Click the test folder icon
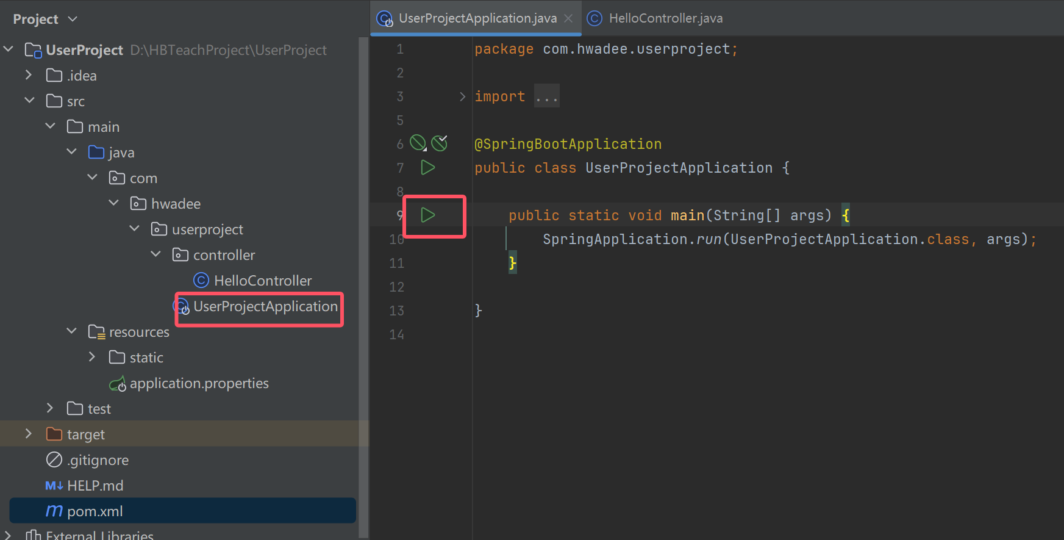This screenshot has height=540, width=1064. click(75, 408)
